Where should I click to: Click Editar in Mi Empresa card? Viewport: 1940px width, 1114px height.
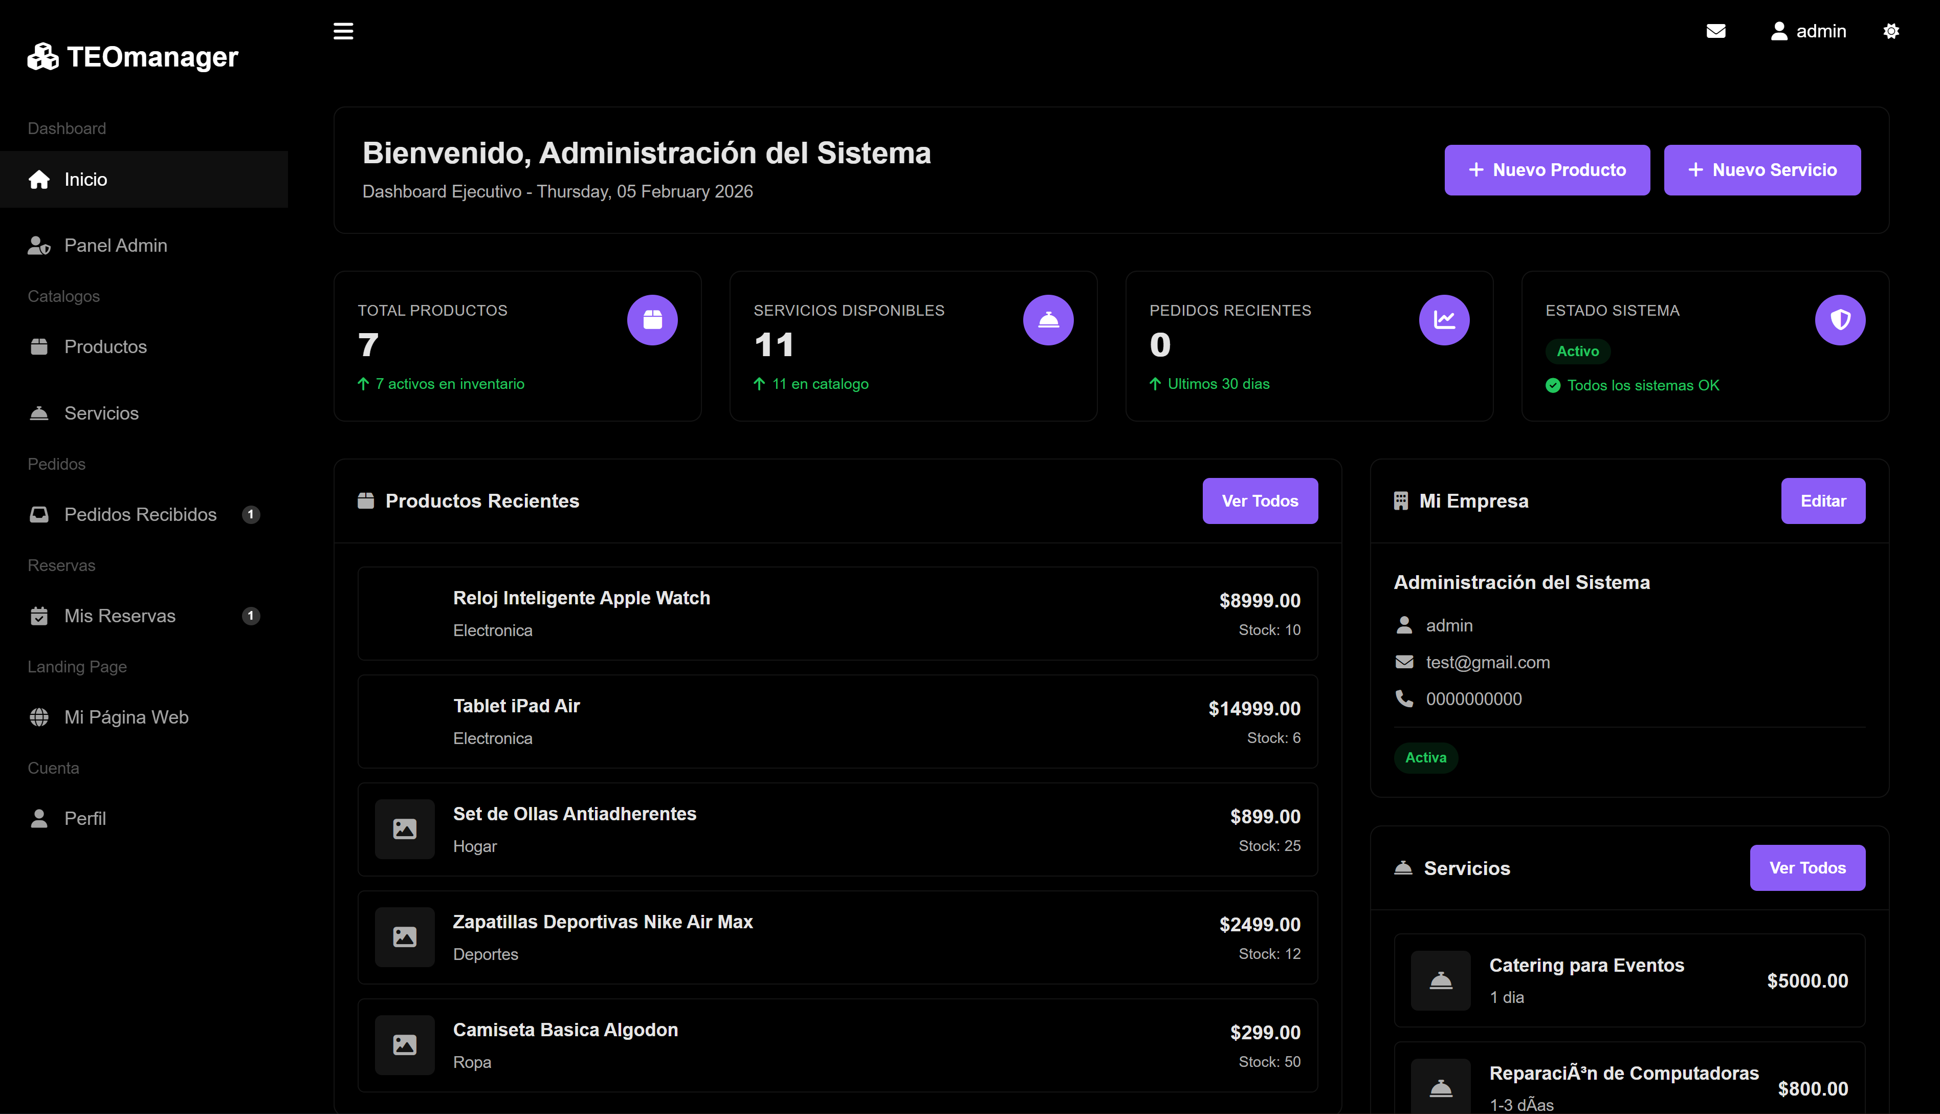(1822, 501)
